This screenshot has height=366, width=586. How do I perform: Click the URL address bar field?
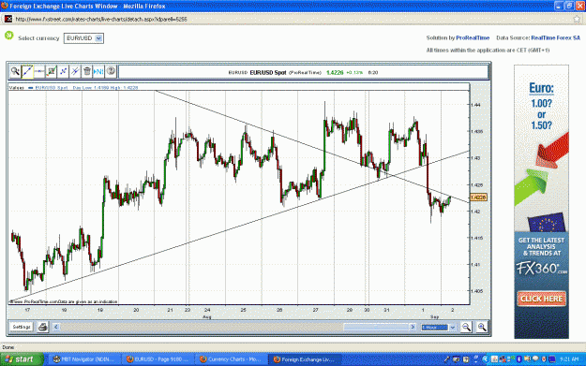point(292,19)
